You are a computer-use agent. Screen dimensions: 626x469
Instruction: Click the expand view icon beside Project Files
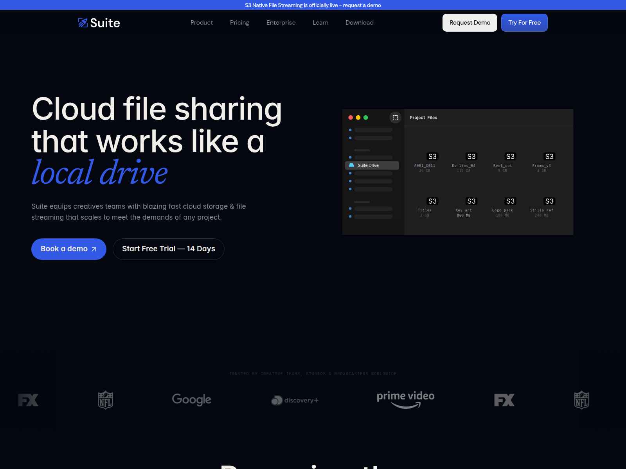click(396, 118)
